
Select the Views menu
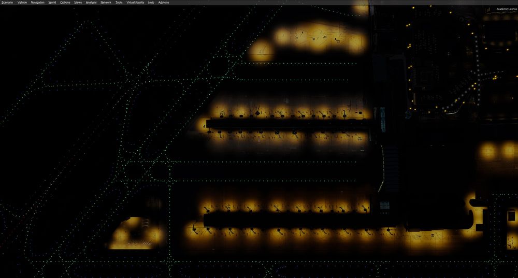(x=78, y=3)
